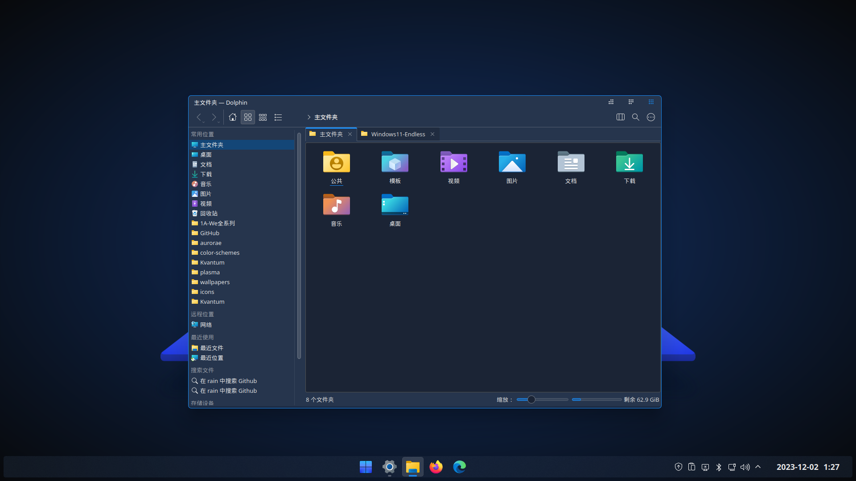Select 音乐 in the places sidebar
Image resolution: width=856 pixels, height=481 pixels.
(242, 184)
